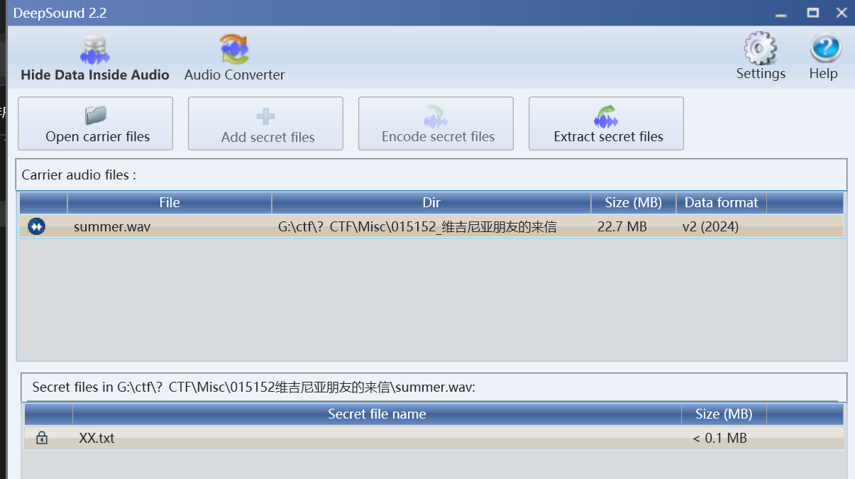Maximize the DeepSound window
Screen dimensions: 855x479
click(x=813, y=12)
